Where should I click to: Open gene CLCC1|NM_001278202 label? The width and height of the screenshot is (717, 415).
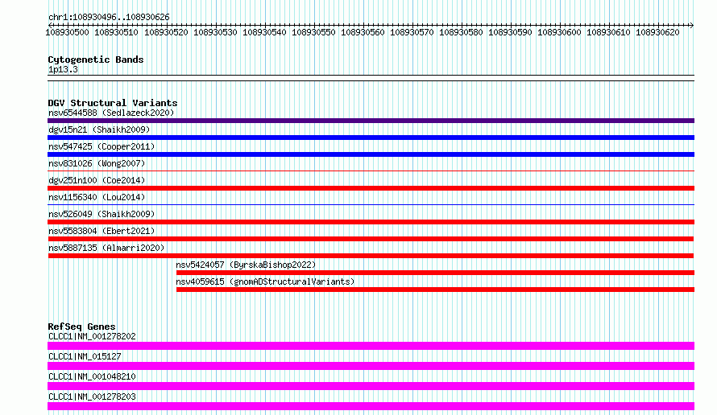click(92, 336)
